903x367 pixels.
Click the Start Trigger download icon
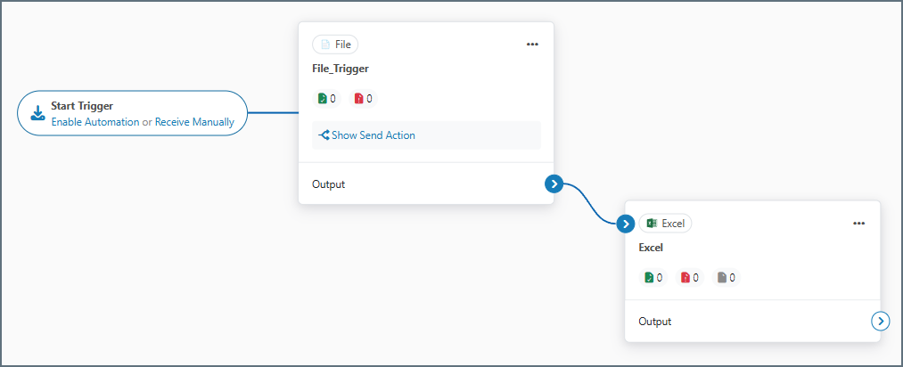(x=37, y=113)
